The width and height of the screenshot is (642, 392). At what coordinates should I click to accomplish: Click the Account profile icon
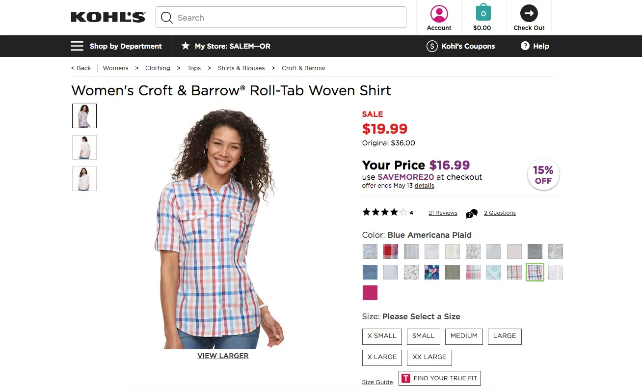pos(439,13)
